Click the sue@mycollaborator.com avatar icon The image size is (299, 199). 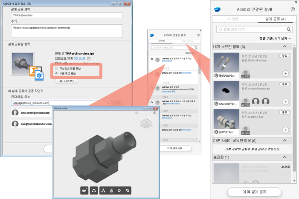pyautogui.click(x=15, y=124)
